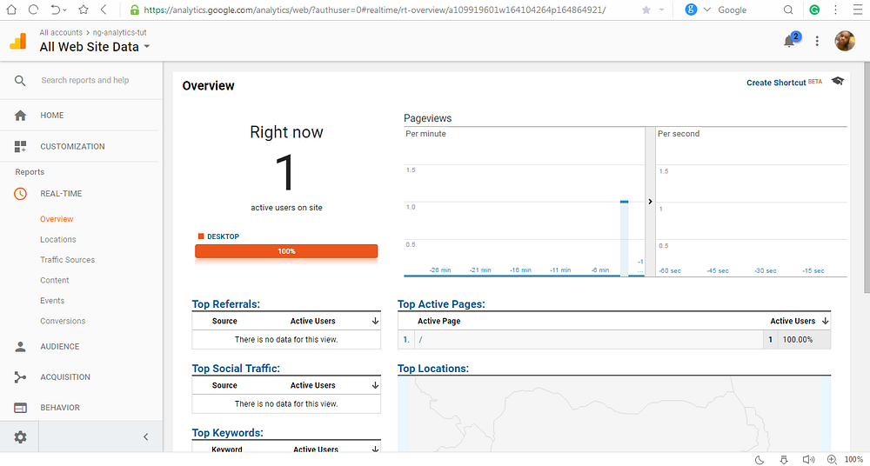Open the browser three-dot menu
The image size is (870, 466).
[835, 10]
